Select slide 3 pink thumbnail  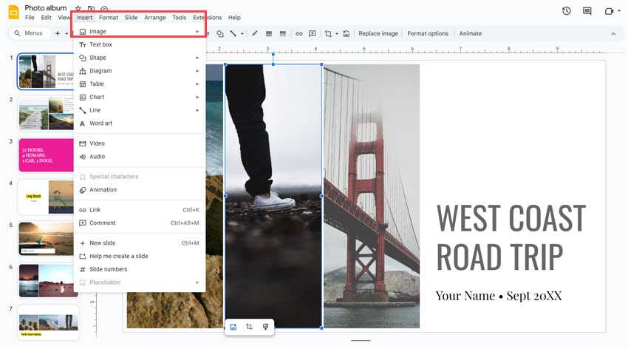[46, 155]
